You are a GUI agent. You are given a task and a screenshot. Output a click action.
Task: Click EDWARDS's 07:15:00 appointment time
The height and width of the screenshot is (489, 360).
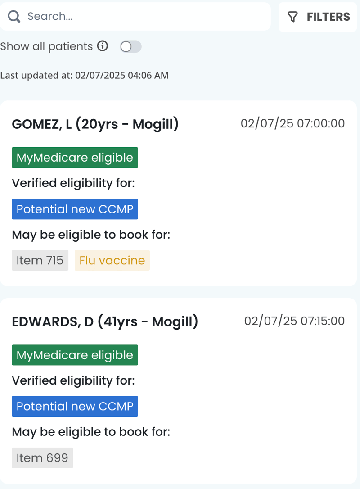click(294, 321)
